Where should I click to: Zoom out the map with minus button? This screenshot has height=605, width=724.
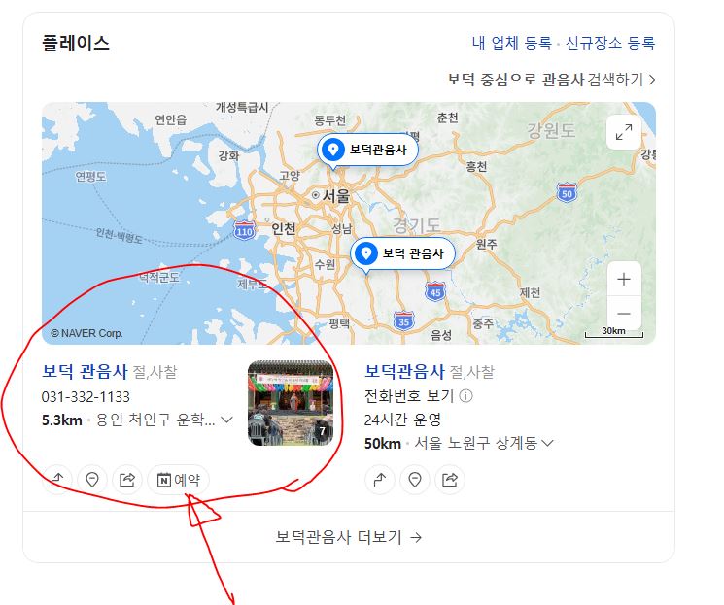coord(624,314)
